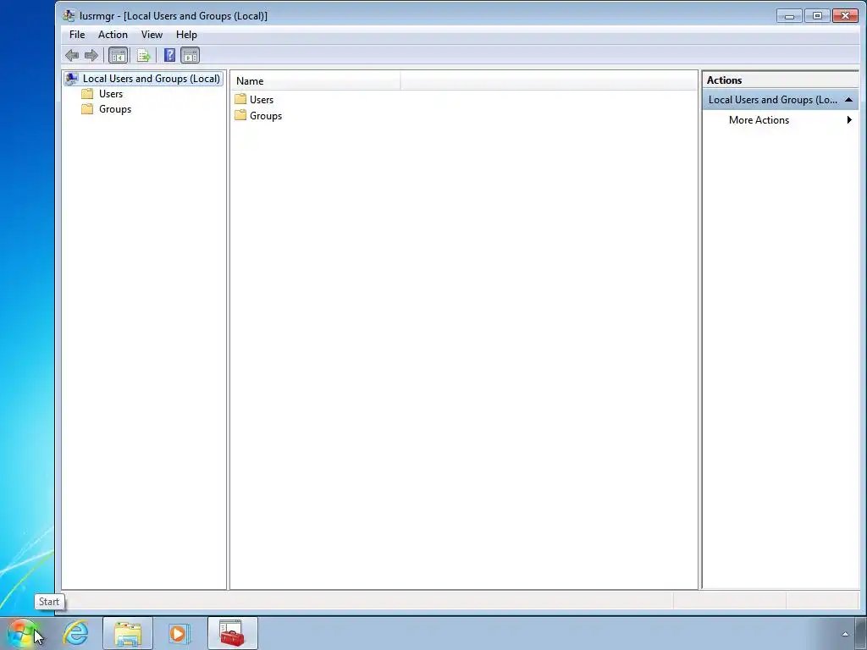Close the lusrmgr window
The width and height of the screenshot is (867, 650).
click(845, 15)
